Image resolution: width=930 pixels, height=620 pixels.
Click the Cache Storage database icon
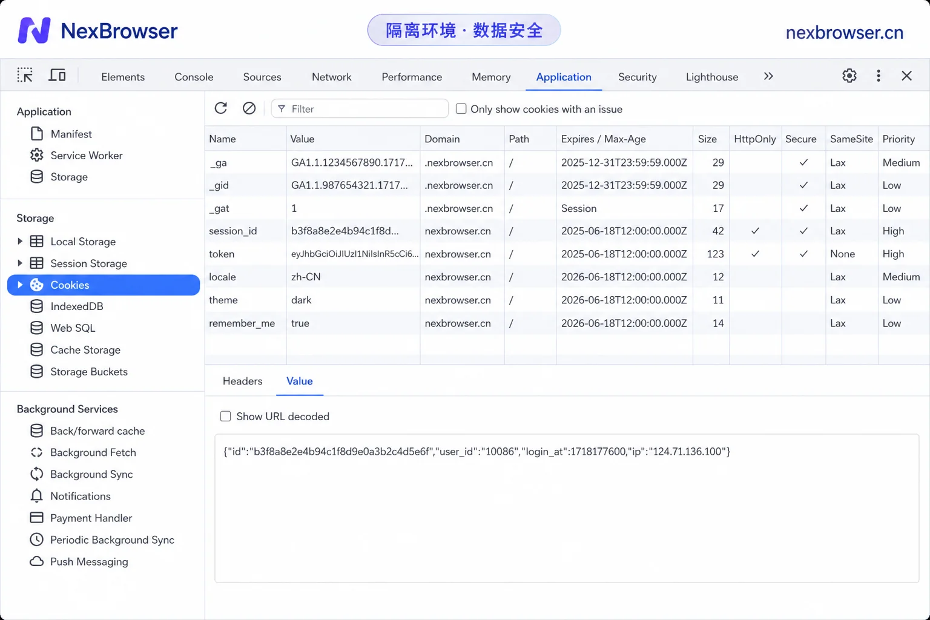click(37, 349)
